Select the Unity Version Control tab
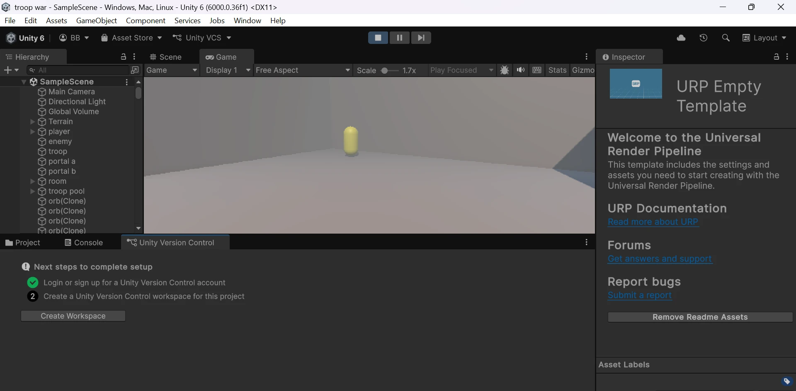 point(175,242)
